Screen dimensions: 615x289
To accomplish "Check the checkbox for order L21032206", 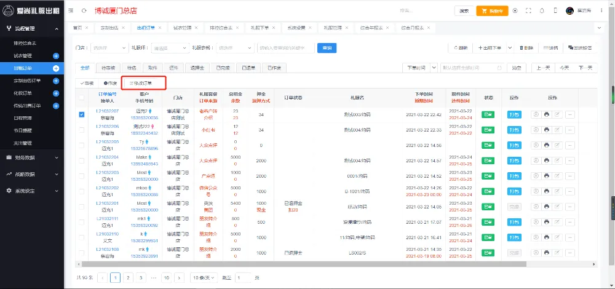I will coord(82,130).
